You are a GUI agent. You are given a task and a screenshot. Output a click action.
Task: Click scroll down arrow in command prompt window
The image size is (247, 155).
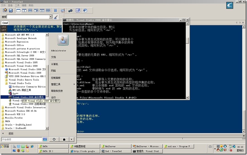(187, 98)
